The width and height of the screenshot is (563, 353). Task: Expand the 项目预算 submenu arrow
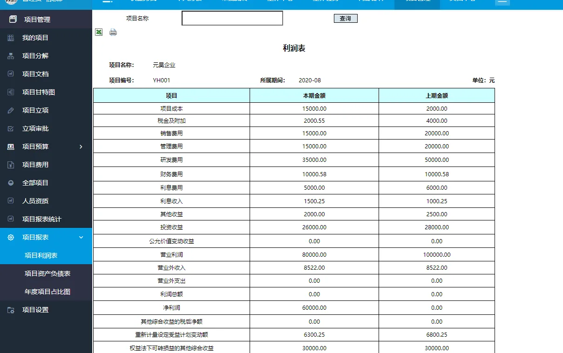(81, 147)
